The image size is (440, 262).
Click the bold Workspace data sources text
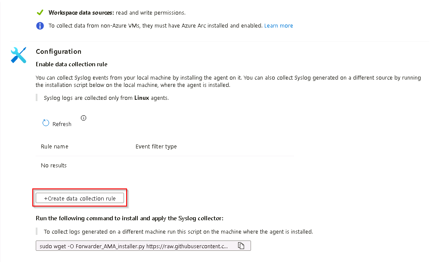coord(81,13)
